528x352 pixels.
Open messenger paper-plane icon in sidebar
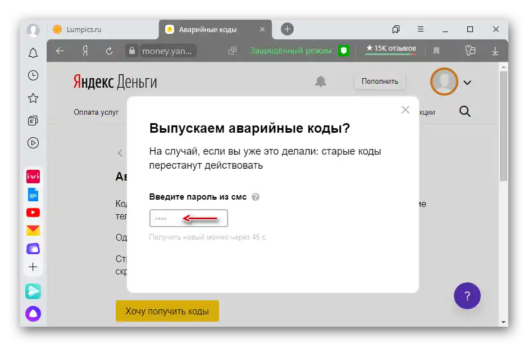point(33,291)
